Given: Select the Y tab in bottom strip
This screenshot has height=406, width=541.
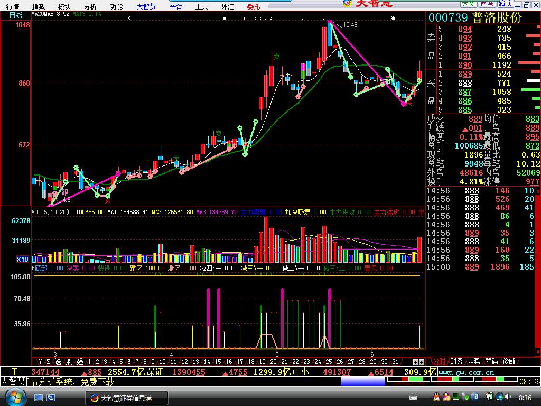Looking at the screenshot, I should click(40, 362).
